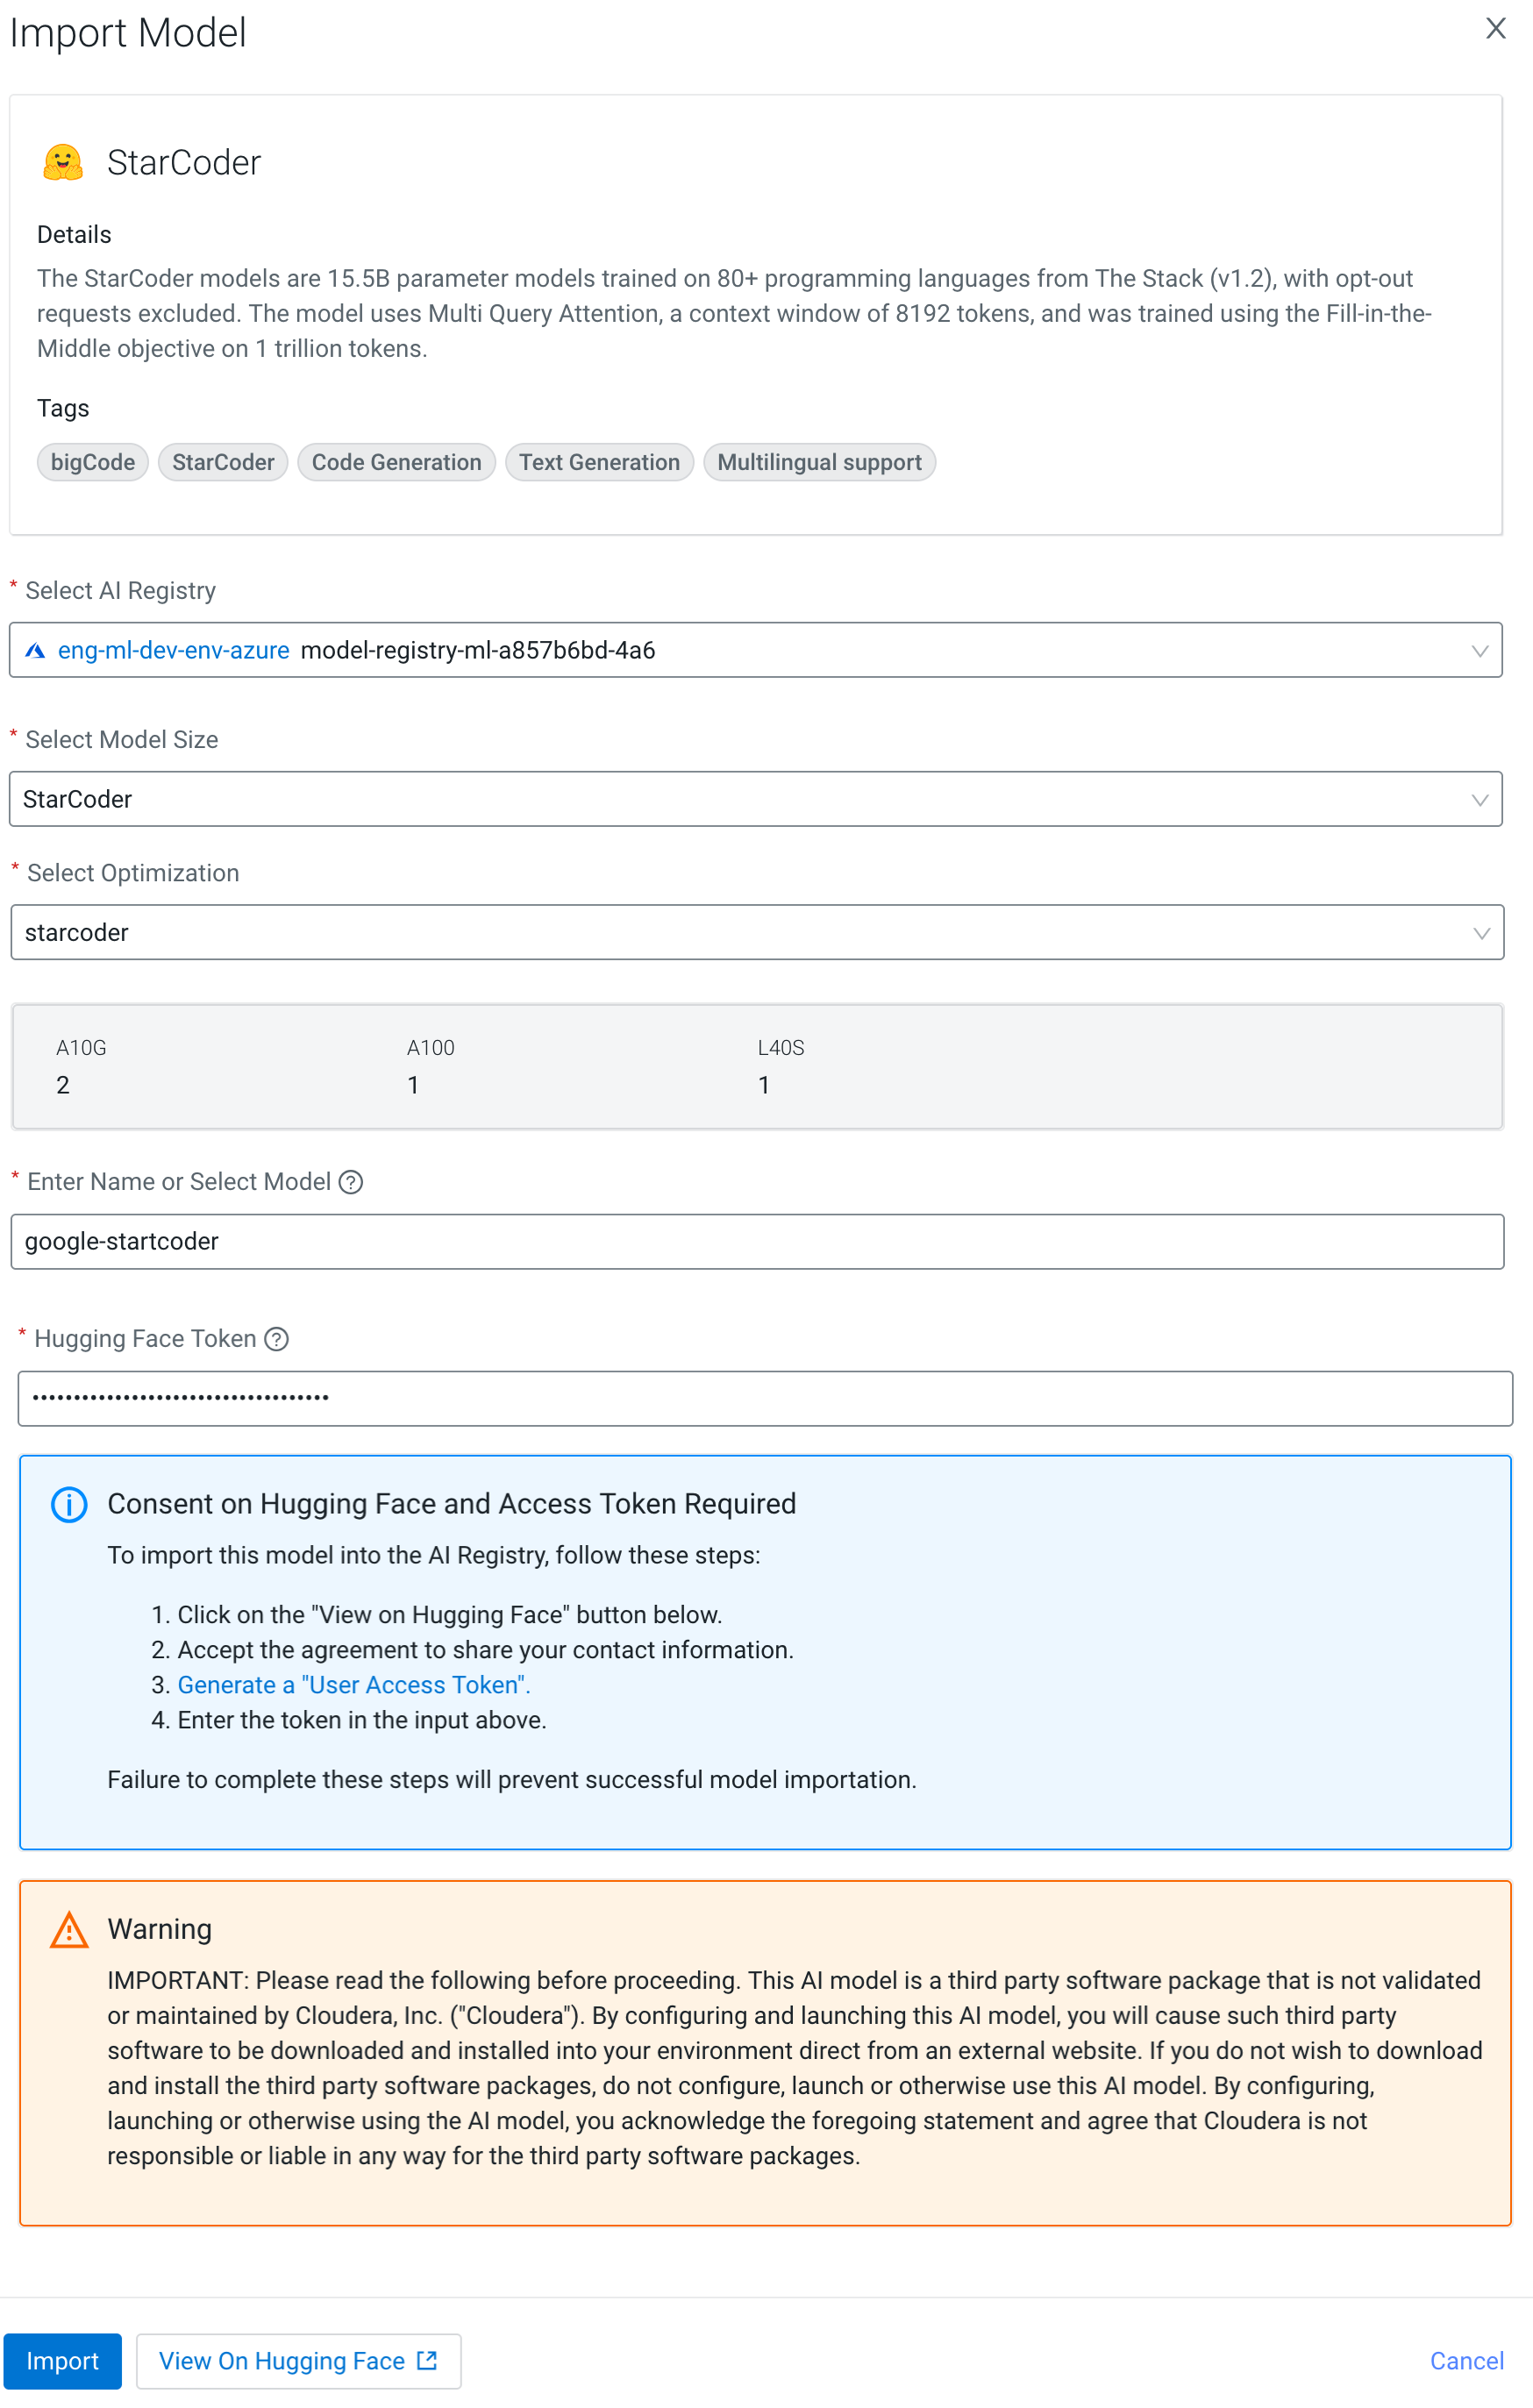Click the orange warning triangle icon
Image resolution: width=1533 pixels, height=2408 pixels.
69,1930
